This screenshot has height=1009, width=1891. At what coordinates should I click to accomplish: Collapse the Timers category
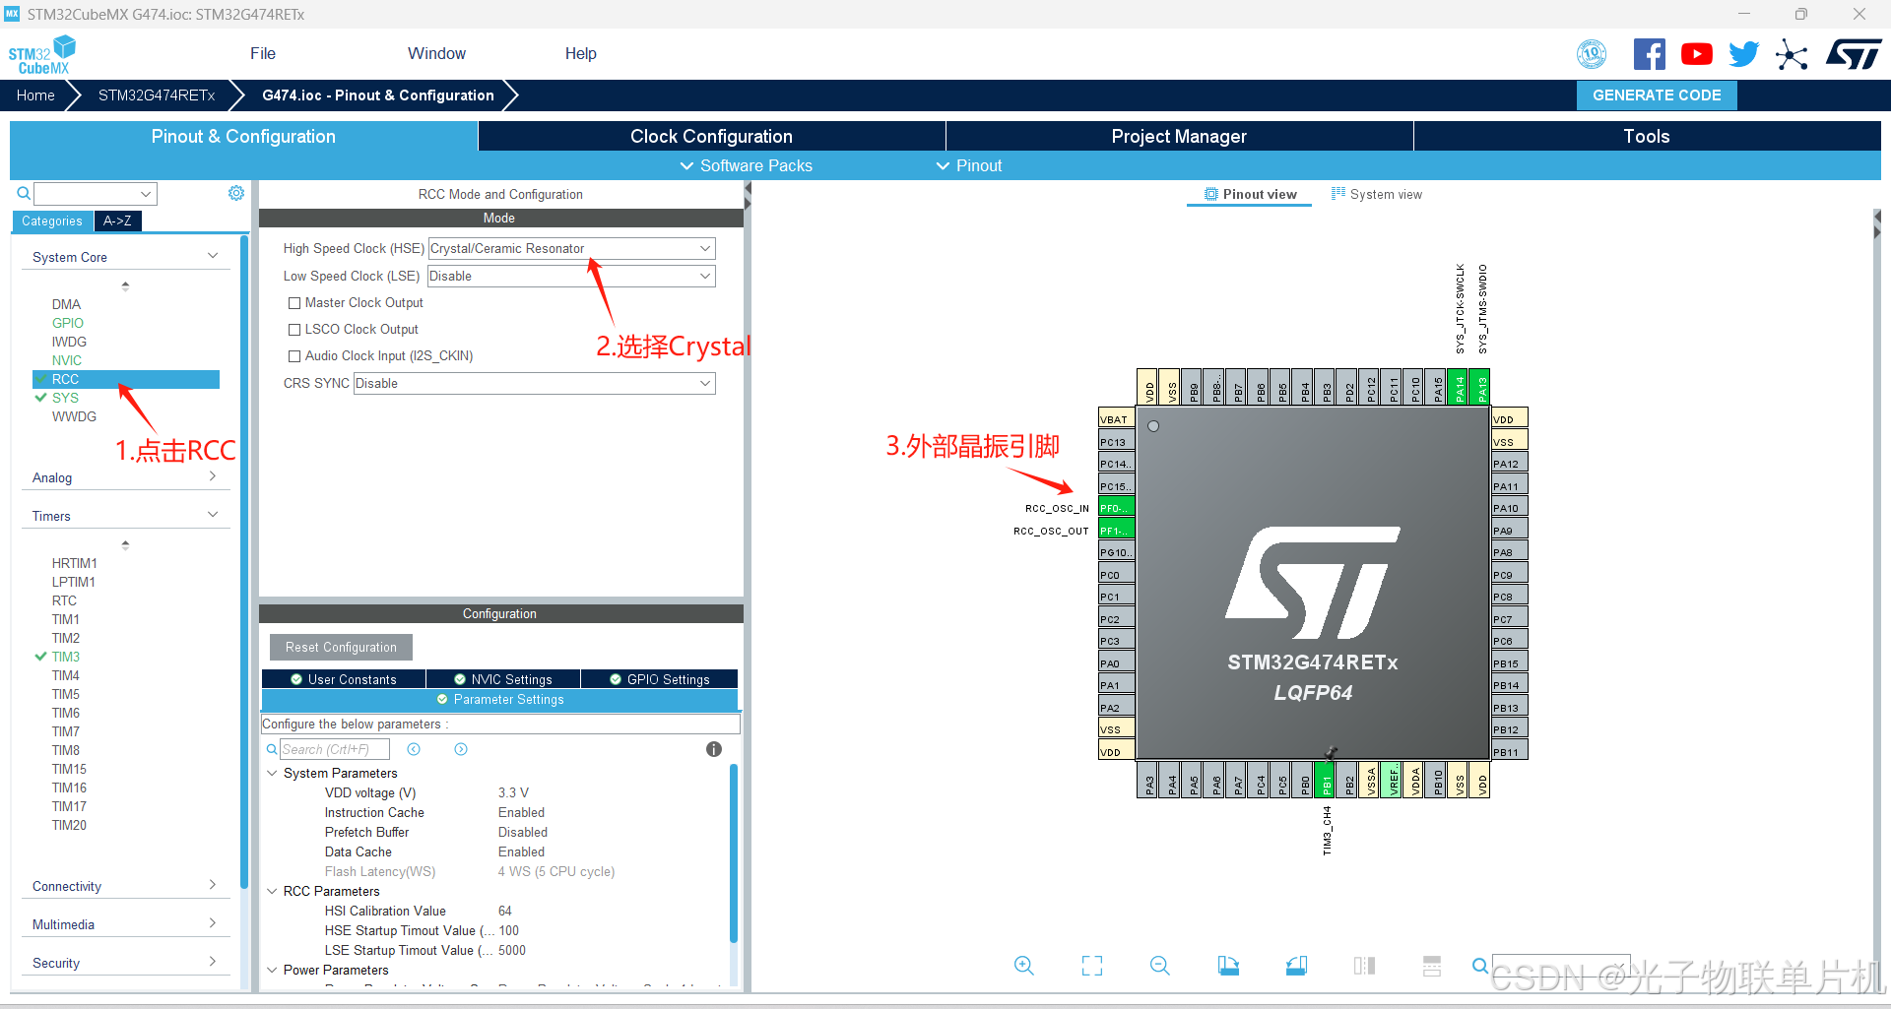125,516
